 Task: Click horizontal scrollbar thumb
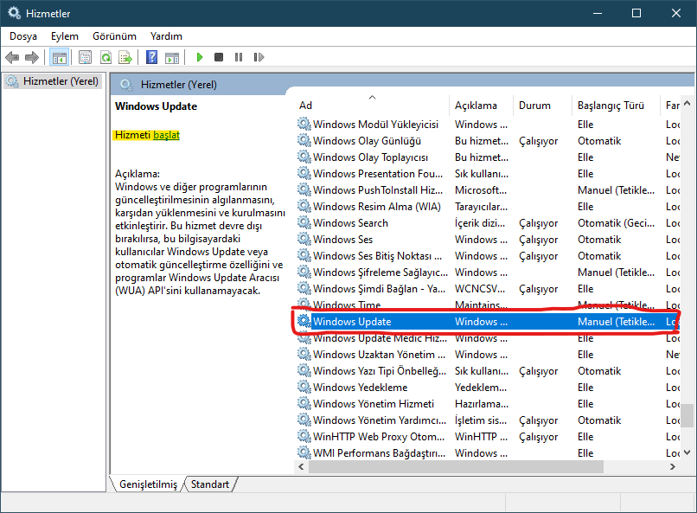click(x=456, y=467)
